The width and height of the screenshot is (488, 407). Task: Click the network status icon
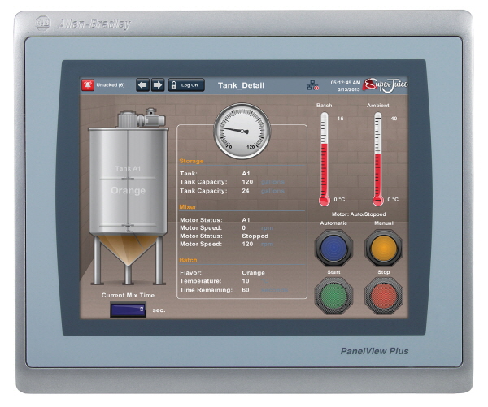point(312,85)
